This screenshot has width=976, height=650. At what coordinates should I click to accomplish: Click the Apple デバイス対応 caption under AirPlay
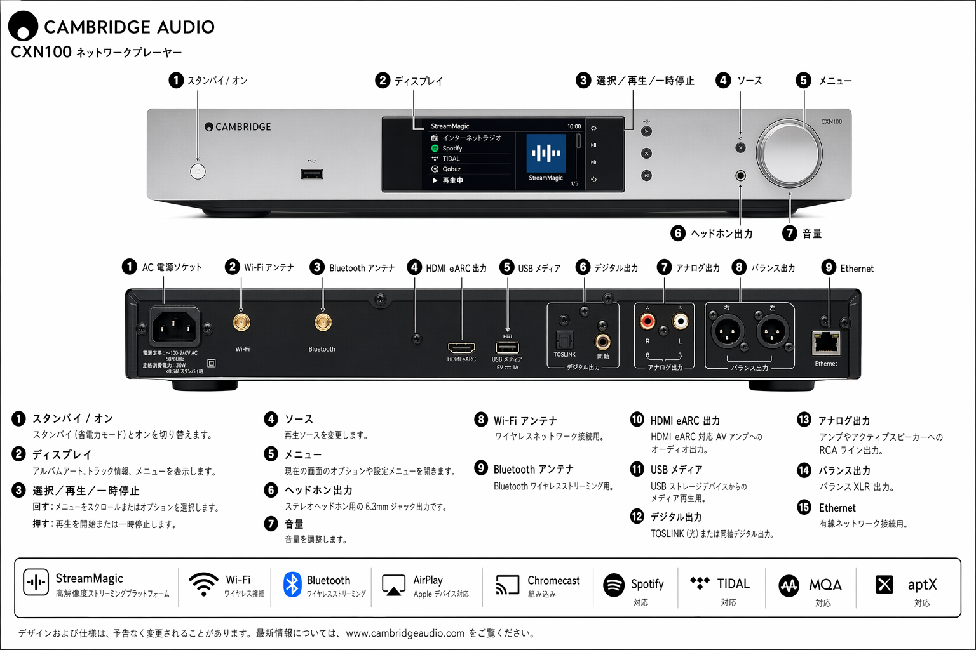click(x=441, y=595)
